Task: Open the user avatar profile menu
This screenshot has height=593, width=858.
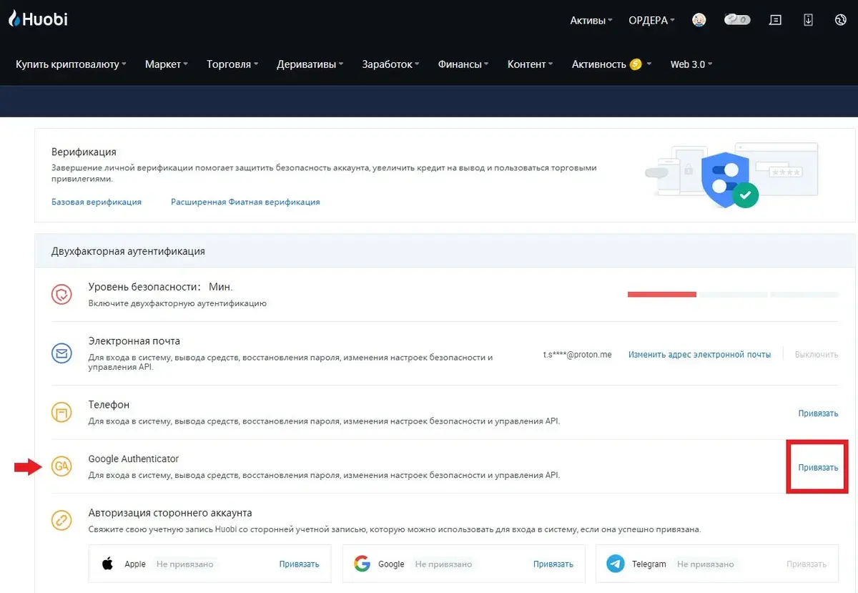Action: [699, 20]
